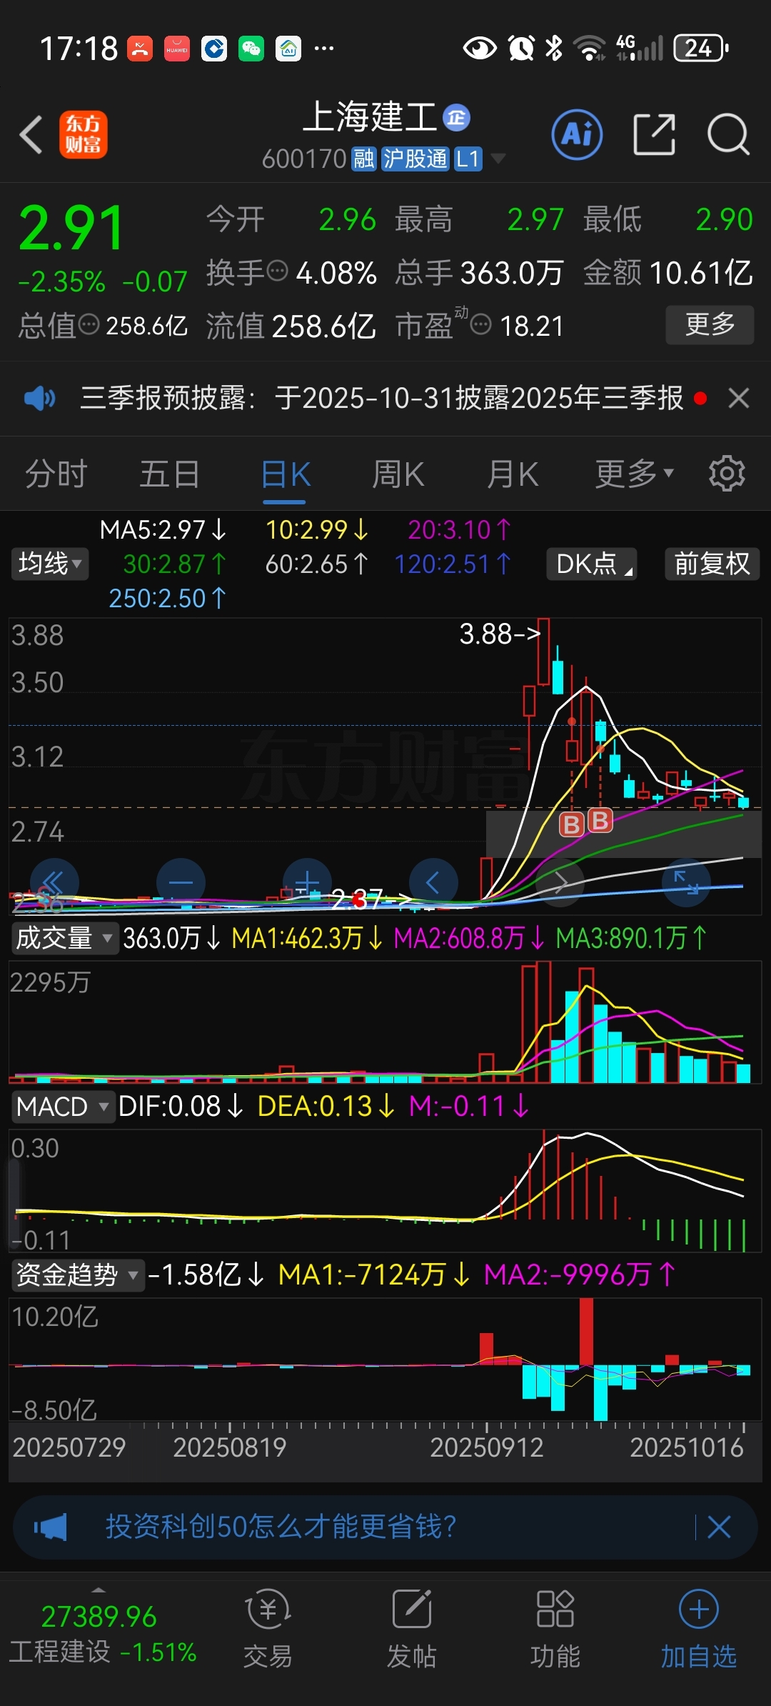Tap the 更多 quote details button
This screenshot has width=771, height=1706.
point(710,325)
